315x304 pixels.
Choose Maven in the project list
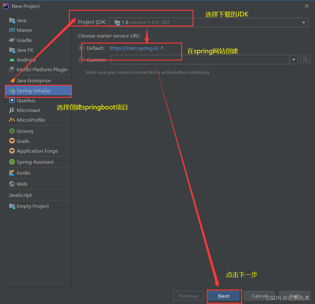[x=25, y=30]
